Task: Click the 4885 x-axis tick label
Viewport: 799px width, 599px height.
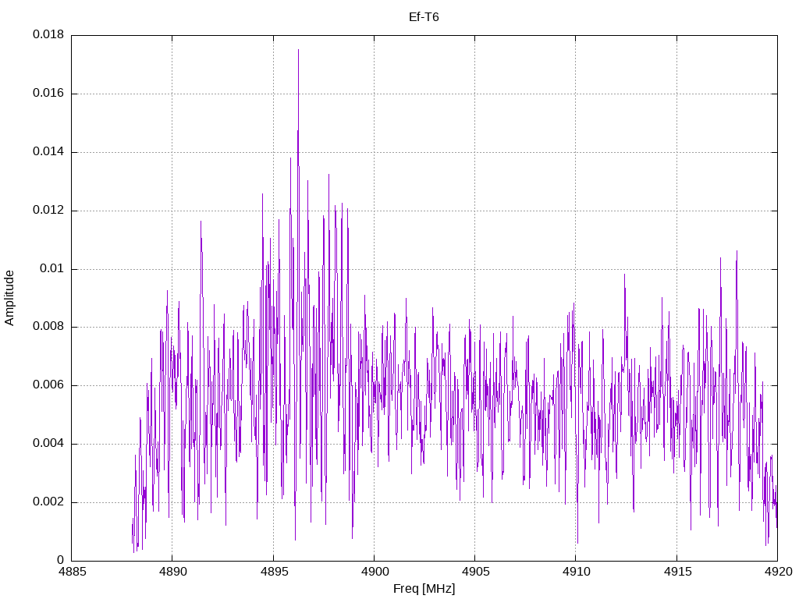Action: coord(72,572)
